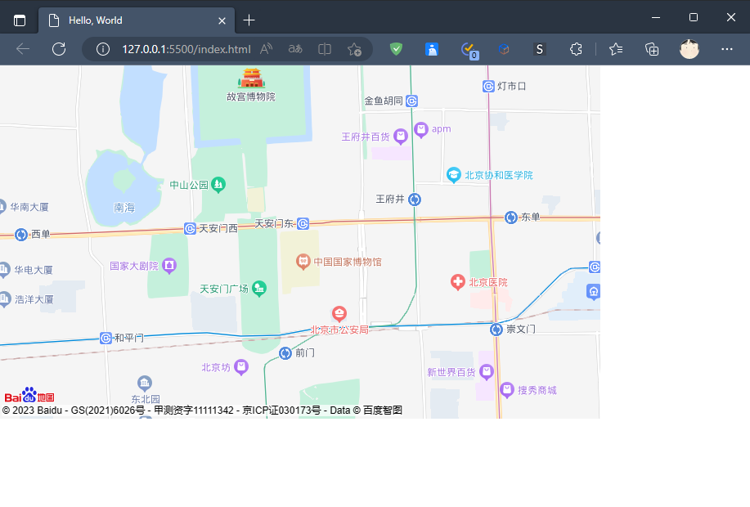This screenshot has height=507, width=750.
Task: Click the 崇文门 subway station icon
Action: pos(496,330)
